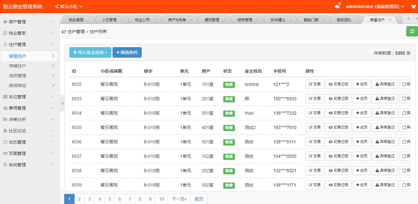Expand the 动态管理 sidebar menu
The height and width of the screenshot is (204, 418).
click(x=29, y=142)
